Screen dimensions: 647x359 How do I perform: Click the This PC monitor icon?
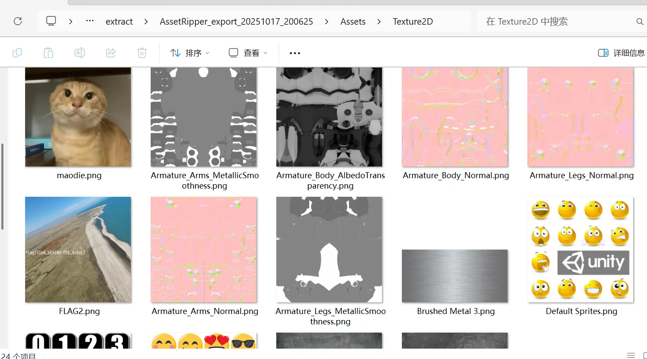(x=51, y=21)
